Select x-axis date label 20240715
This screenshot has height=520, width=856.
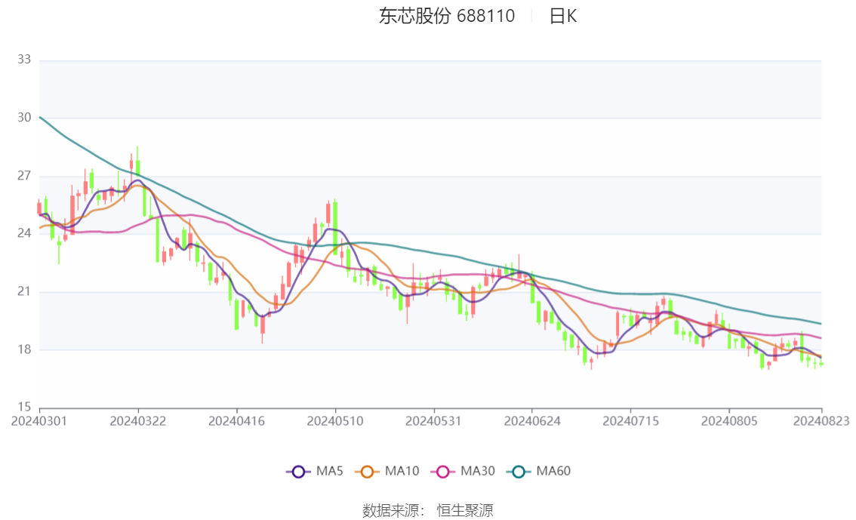(630, 421)
